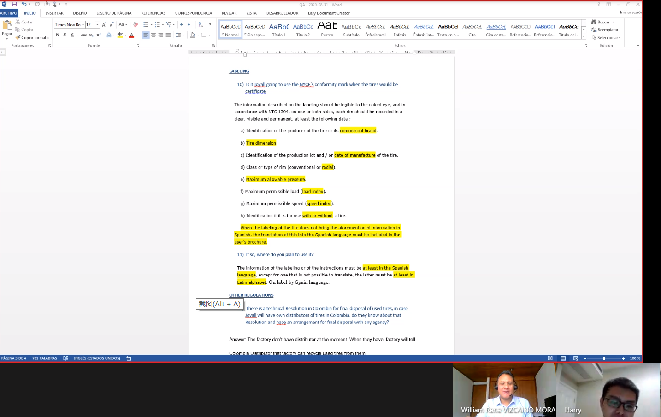
Task: Toggle italic formatting with the K button
Action: point(65,35)
